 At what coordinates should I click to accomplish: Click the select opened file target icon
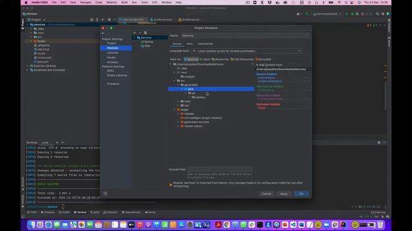click(91, 20)
